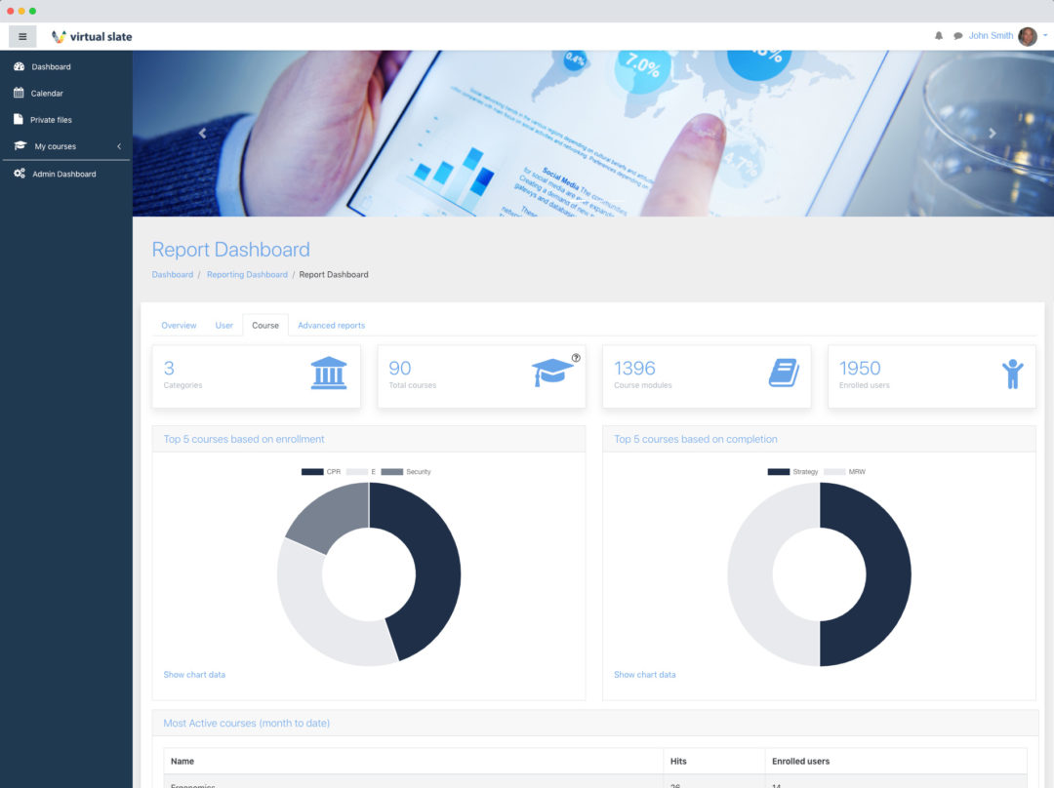Sort the table by the Hits column
1054x788 pixels.
coord(677,761)
